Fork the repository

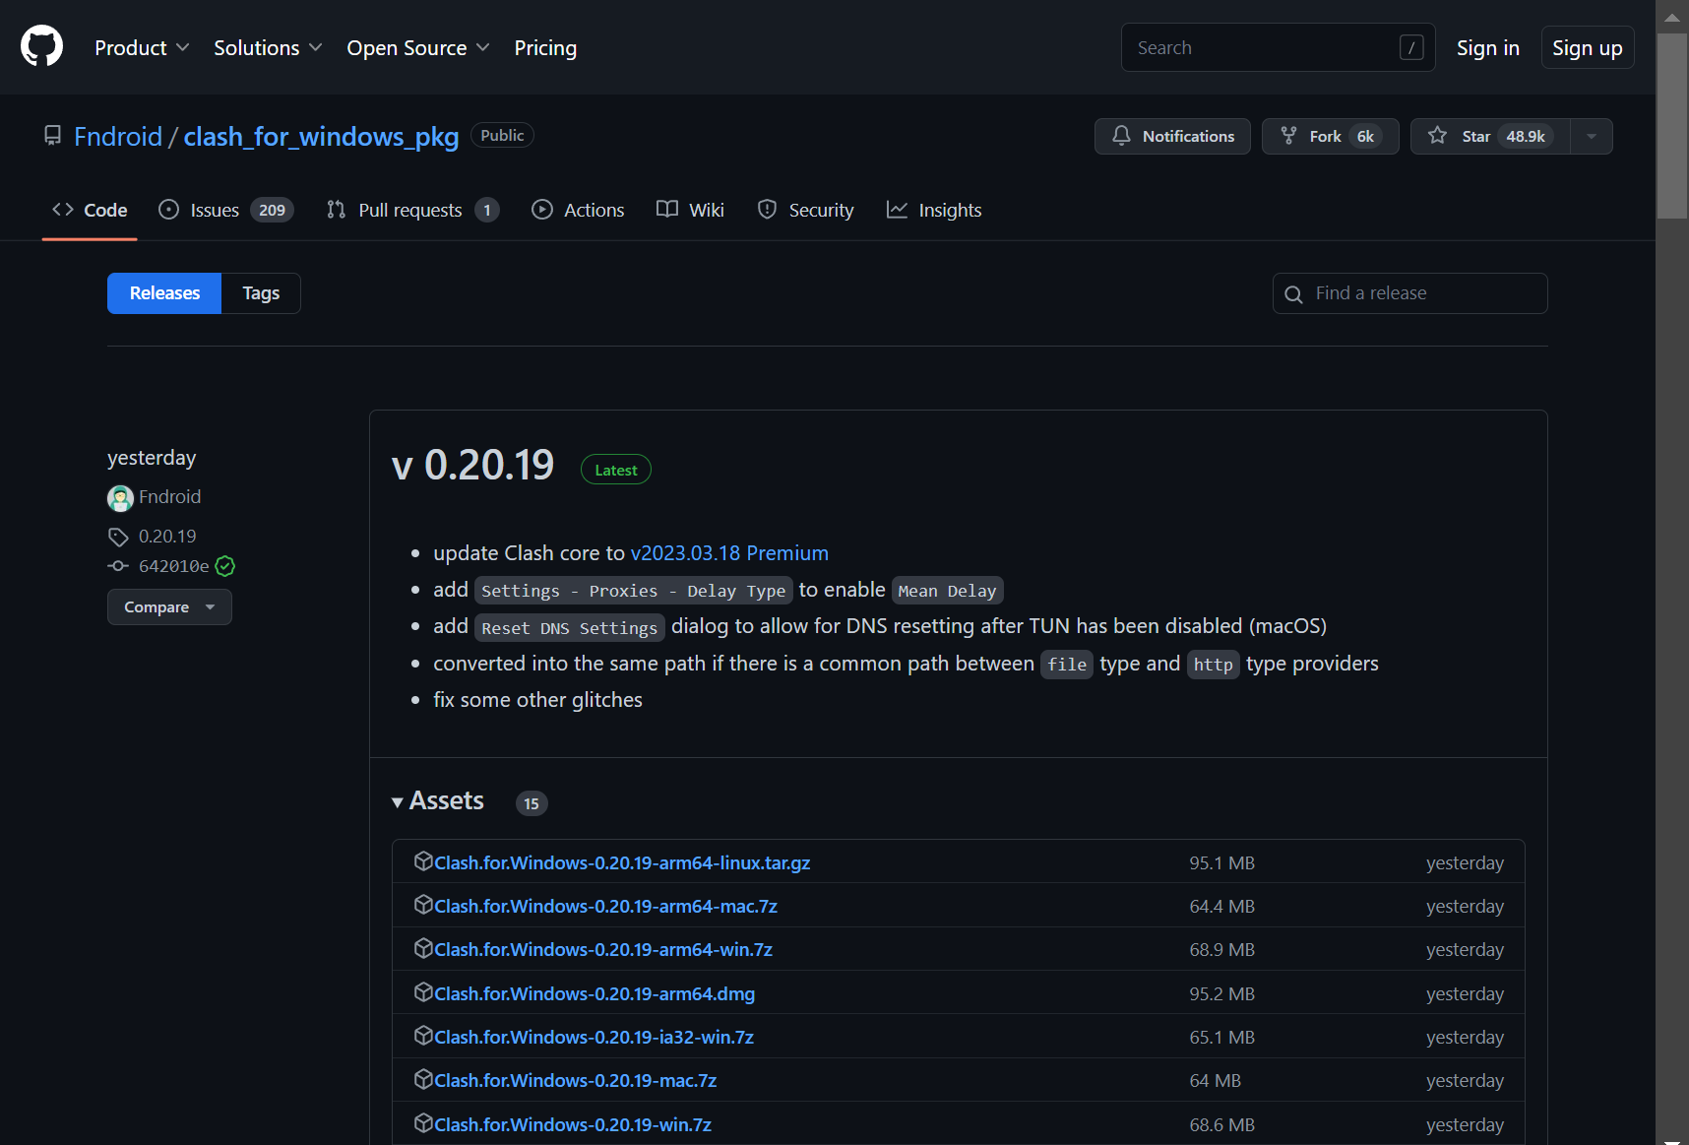click(x=1330, y=137)
